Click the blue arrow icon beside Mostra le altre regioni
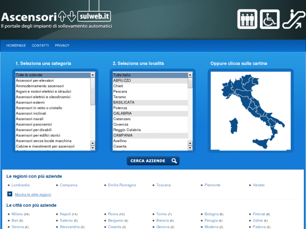Viewport: 306px width, 229px height. [10, 194]
